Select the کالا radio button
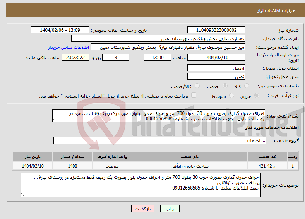Screen dimensions: 305x219 coord(247,86)
